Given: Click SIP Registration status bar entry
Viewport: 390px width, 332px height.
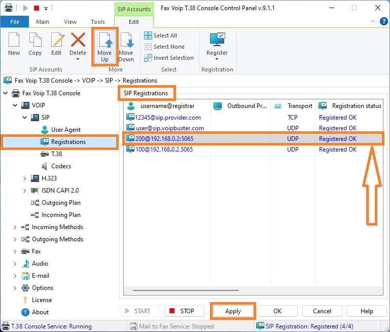Looking at the screenshot, I should (x=305, y=326).
